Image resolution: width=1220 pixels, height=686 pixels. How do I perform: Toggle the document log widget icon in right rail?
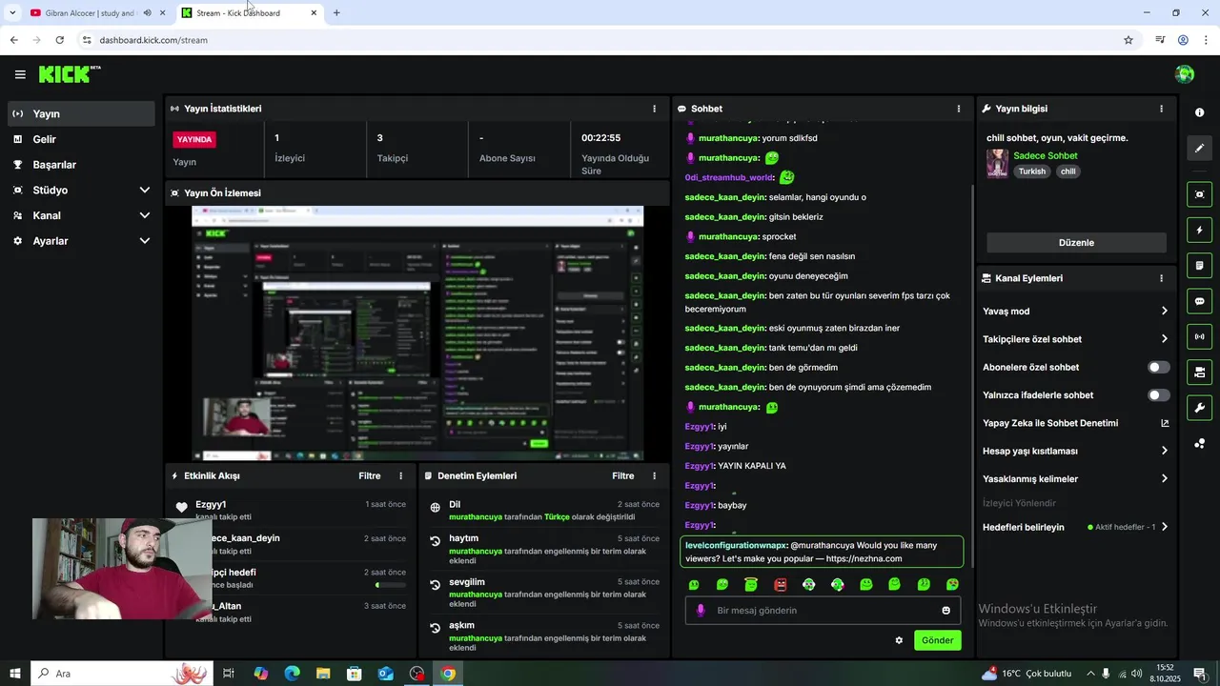click(1199, 265)
